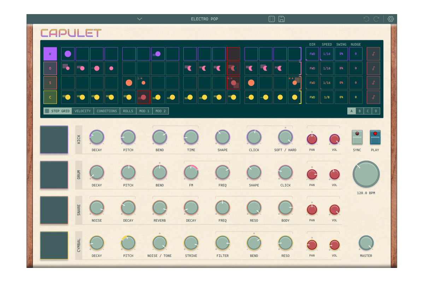Open the drum row 1/16 speed selector
The height and width of the screenshot is (282, 424).
[x=327, y=68]
